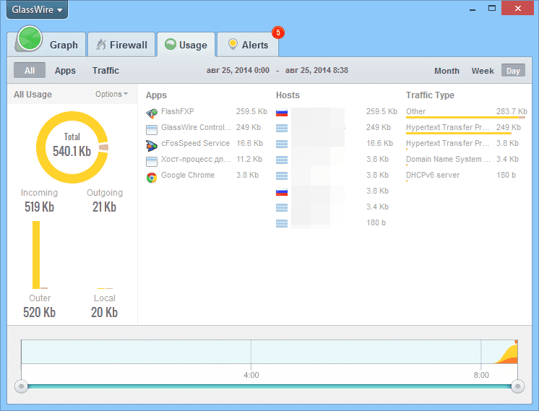539x411 pixels.
Task: Click the cFosSpeed Service icon
Action: (x=152, y=144)
